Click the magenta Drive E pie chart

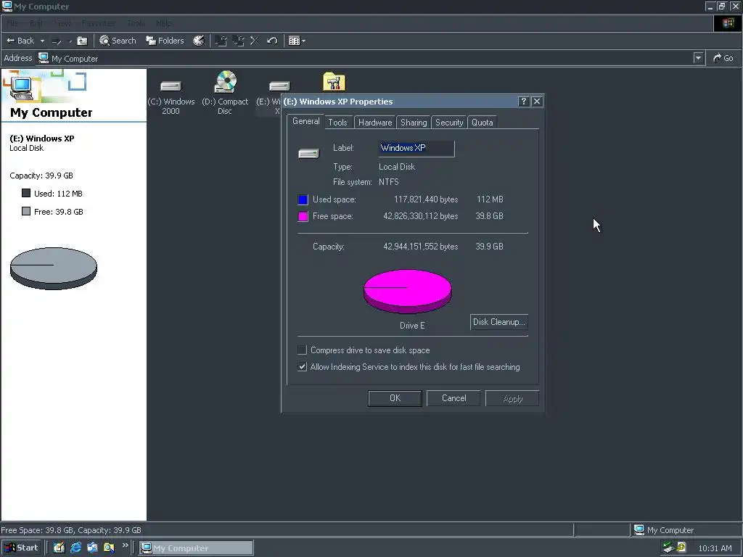click(408, 291)
